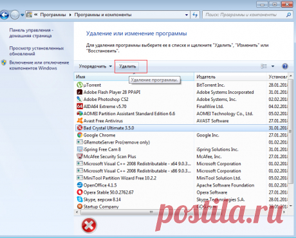The height and width of the screenshot is (238, 296).
Task: Click the OpenOffice 4.1.5 icon
Action: [x=80, y=185]
